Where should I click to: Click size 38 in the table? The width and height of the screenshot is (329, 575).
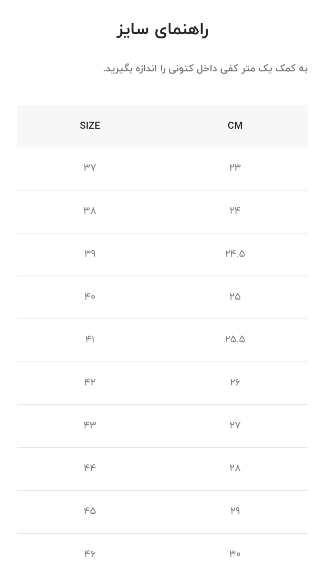90,210
